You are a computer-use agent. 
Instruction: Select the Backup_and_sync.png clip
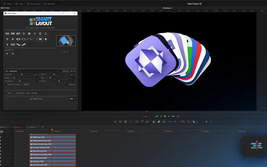click(53, 154)
